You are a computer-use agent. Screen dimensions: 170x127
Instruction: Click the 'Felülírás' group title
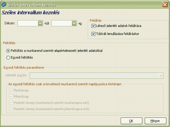pos(96,20)
